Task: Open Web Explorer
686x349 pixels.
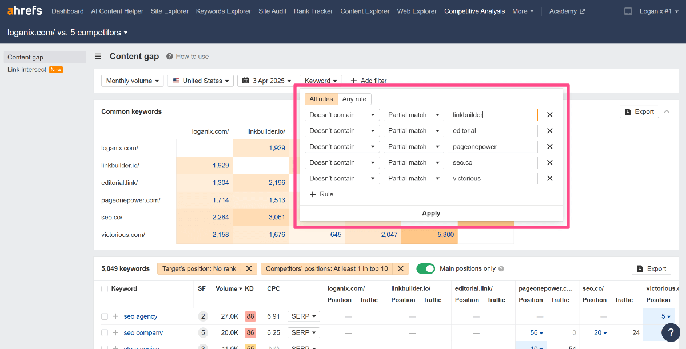Action: 417,11
